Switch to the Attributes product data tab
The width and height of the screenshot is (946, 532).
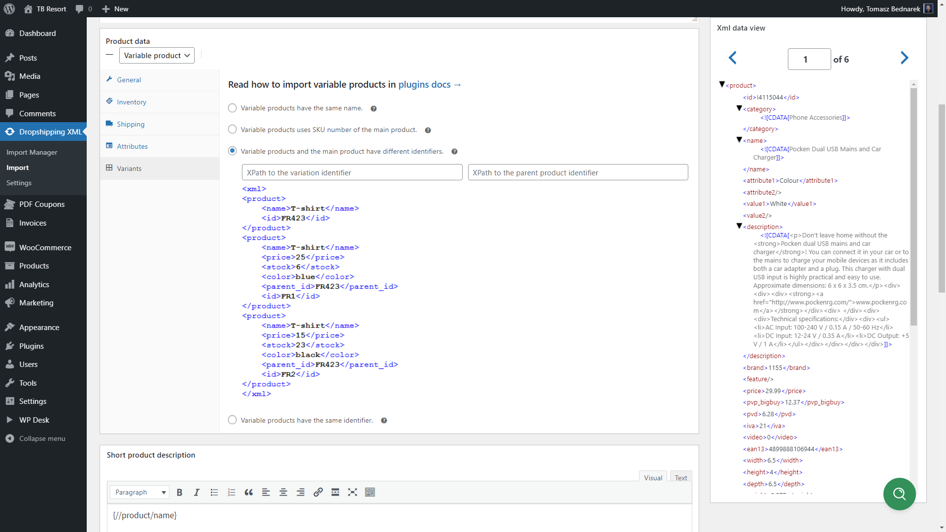click(132, 146)
